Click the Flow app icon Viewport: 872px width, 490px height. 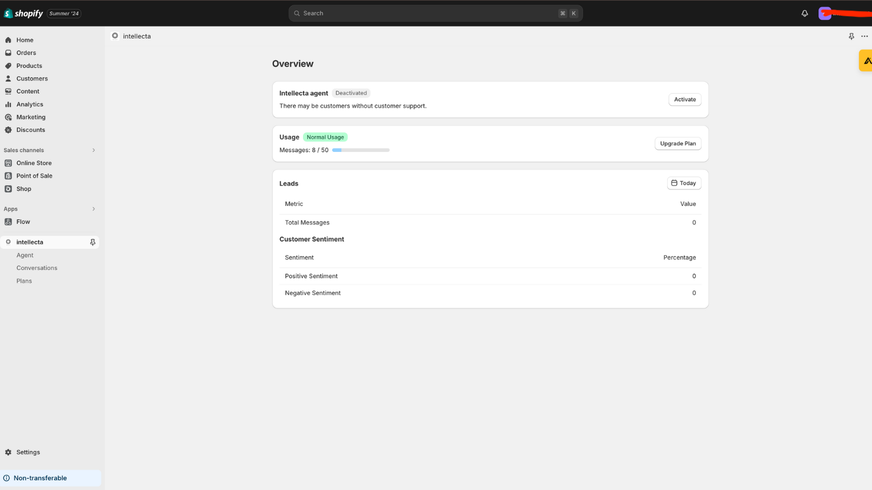(x=8, y=222)
